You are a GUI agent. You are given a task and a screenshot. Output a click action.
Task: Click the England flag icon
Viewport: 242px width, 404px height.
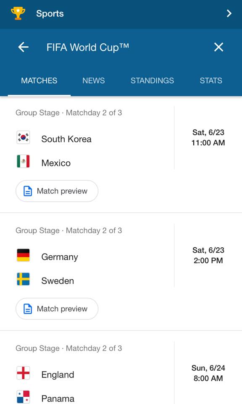[x=23, y=373]
